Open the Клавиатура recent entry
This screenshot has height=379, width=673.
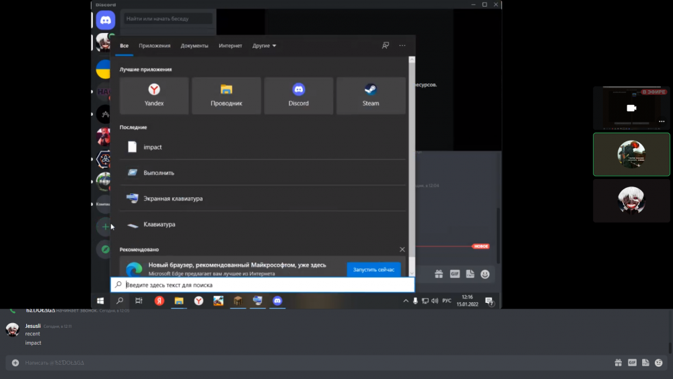tap(262, 224)
